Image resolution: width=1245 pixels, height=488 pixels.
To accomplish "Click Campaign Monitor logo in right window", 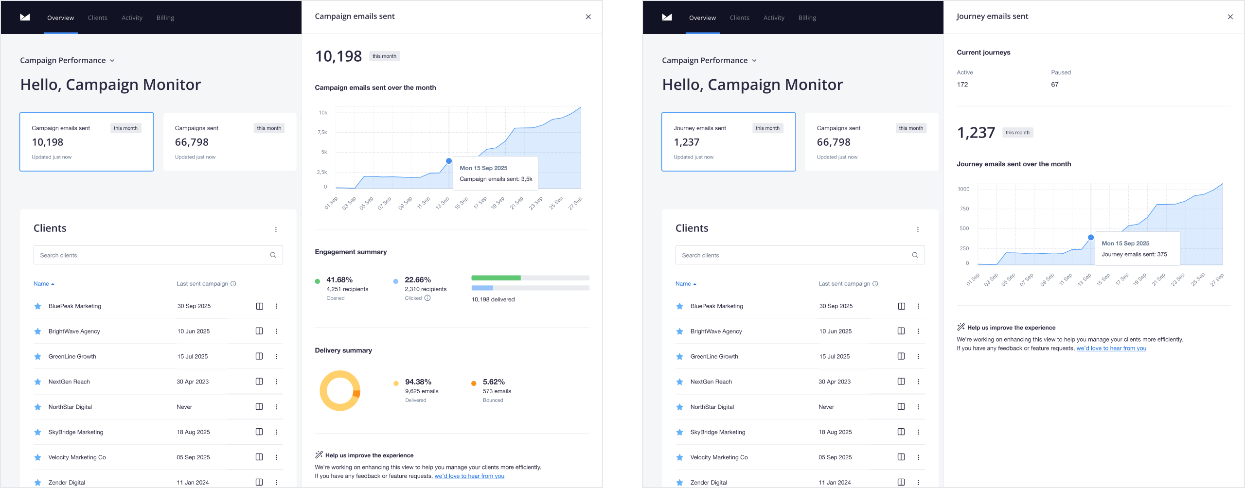I will click(667, 17).
